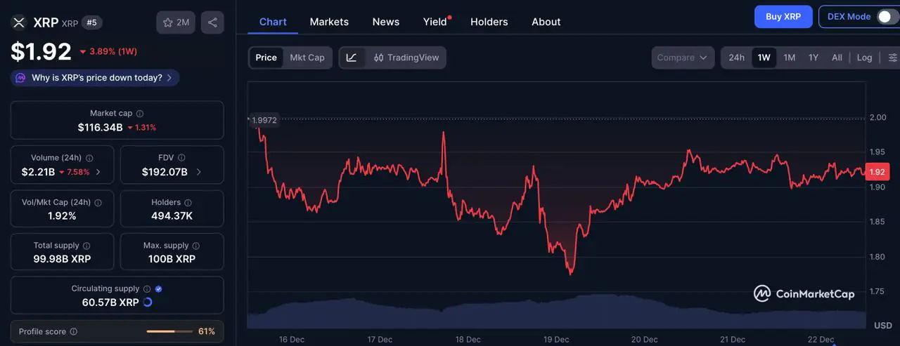Click the Circulating supply verified badge
Image resolution: width=900 pixels, height=346 pixels.
[158, 288]
